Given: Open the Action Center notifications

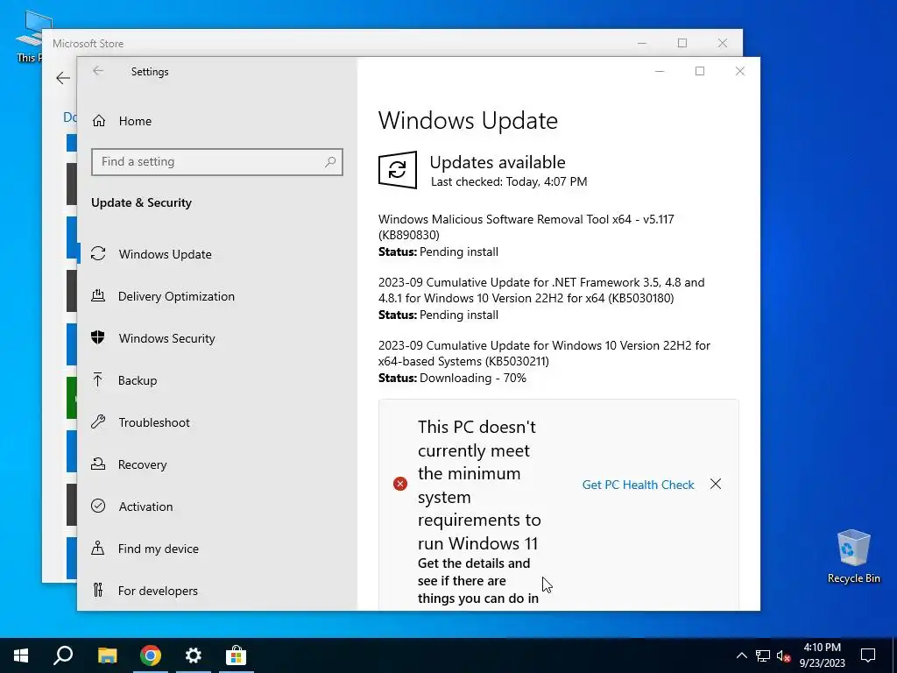Looking at the screenshot, I should pyautogui.click(x=868, y=655).
